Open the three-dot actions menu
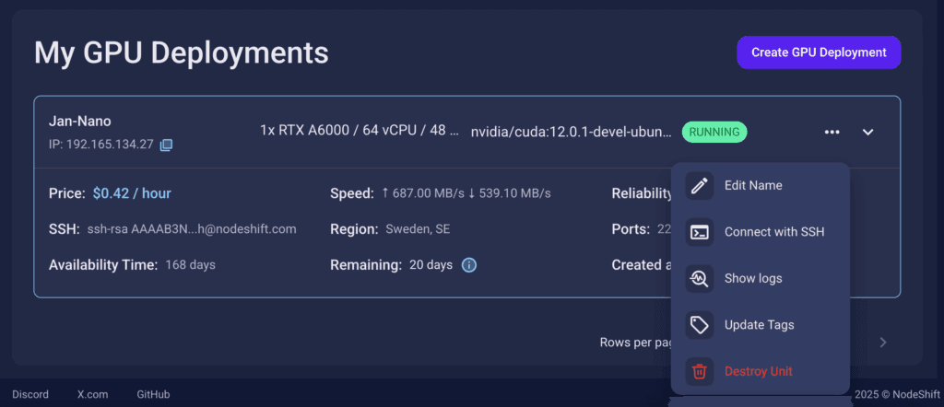Screen dimensions: 944x407 point(832,132)
